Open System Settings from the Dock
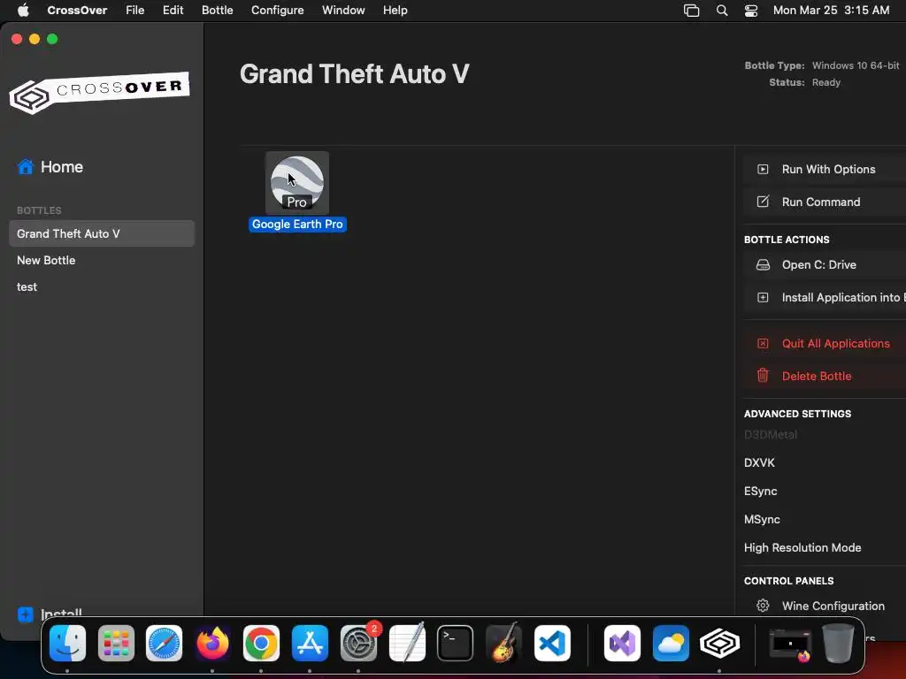The width and height of the screenshot is (906, 679). (x=359, y=644)
